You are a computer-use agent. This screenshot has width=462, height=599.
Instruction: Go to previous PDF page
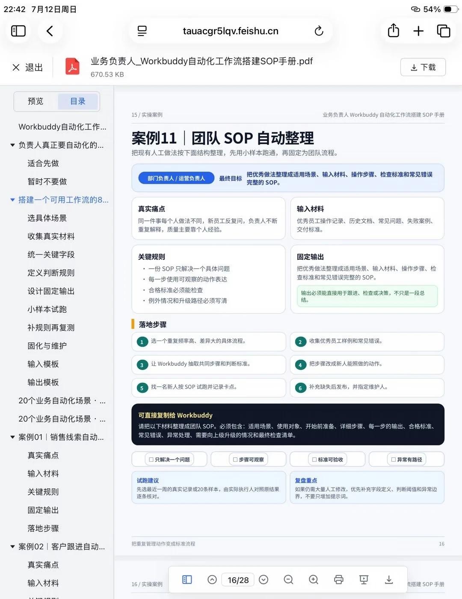[x=212, y=580]
